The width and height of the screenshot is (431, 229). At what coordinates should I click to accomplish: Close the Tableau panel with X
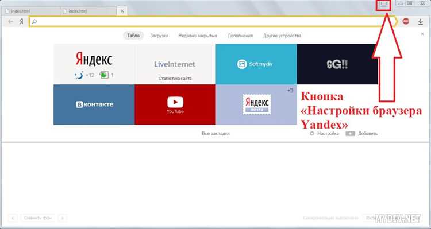click(422, 34)
